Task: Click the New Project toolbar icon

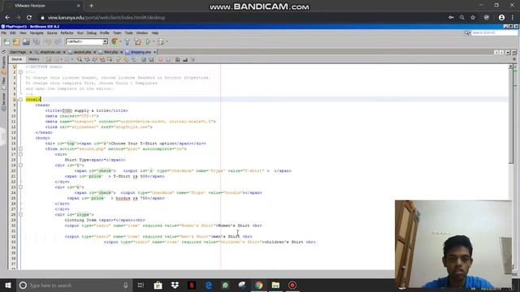Action: pyautogui.click(x=16, y=41)
